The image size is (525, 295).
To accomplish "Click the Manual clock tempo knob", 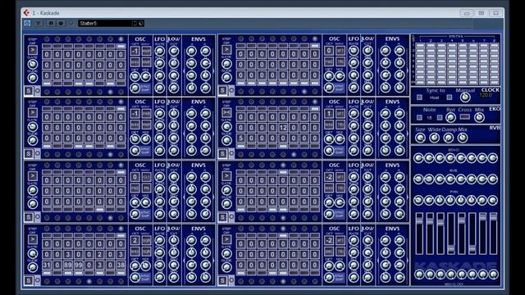I will tap(465, 98).
